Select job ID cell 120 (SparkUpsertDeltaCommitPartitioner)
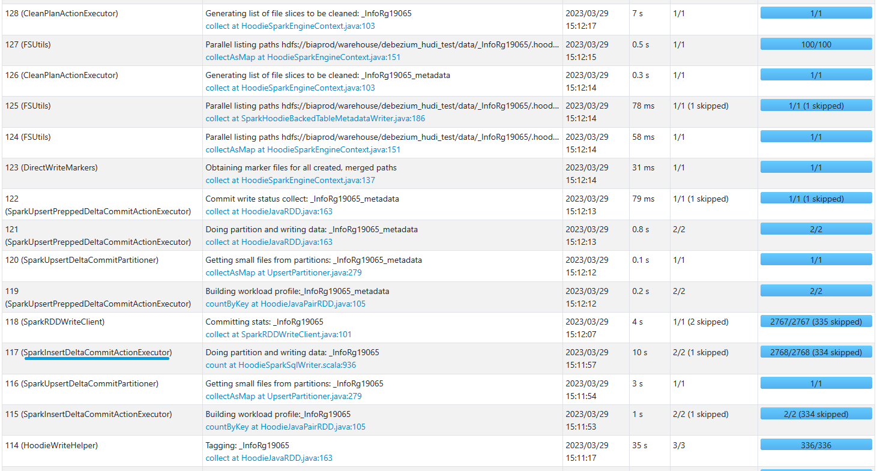The height and width of the screenshot is (471, 877). click(102, 266)
